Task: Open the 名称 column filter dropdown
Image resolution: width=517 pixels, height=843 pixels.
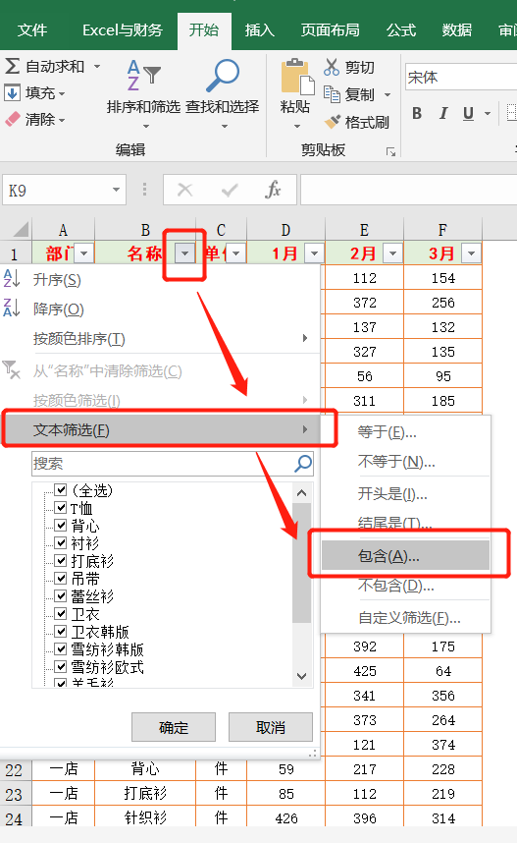Action: point(185,253)
